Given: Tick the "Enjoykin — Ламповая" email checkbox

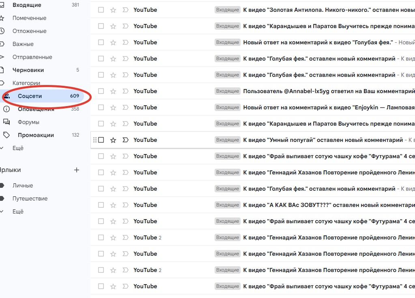Looking at the screenshot, I should point(101,107).
